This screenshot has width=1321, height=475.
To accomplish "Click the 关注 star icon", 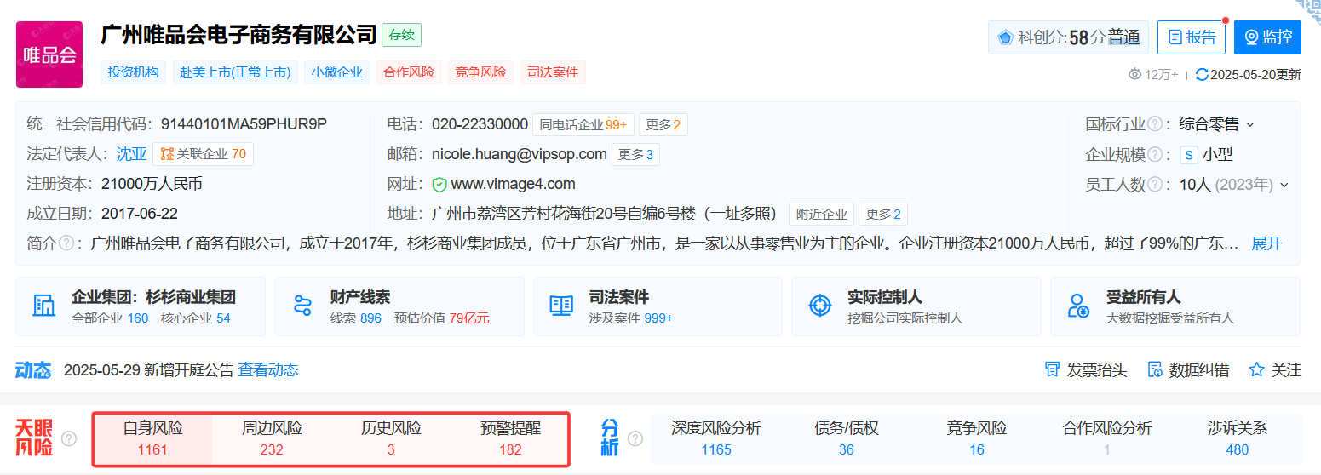I will 1256,369.
